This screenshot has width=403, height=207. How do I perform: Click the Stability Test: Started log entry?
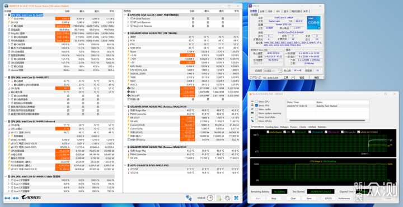326,106
